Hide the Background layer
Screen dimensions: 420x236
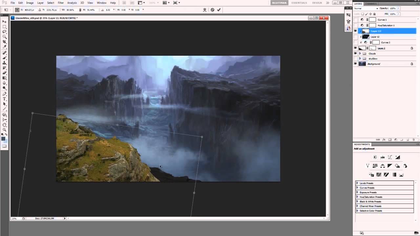coord(355,64)
